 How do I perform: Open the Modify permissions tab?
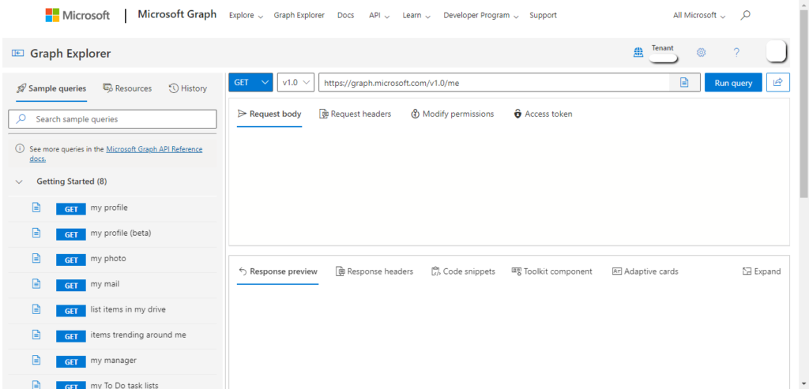[x=452, y=114]
